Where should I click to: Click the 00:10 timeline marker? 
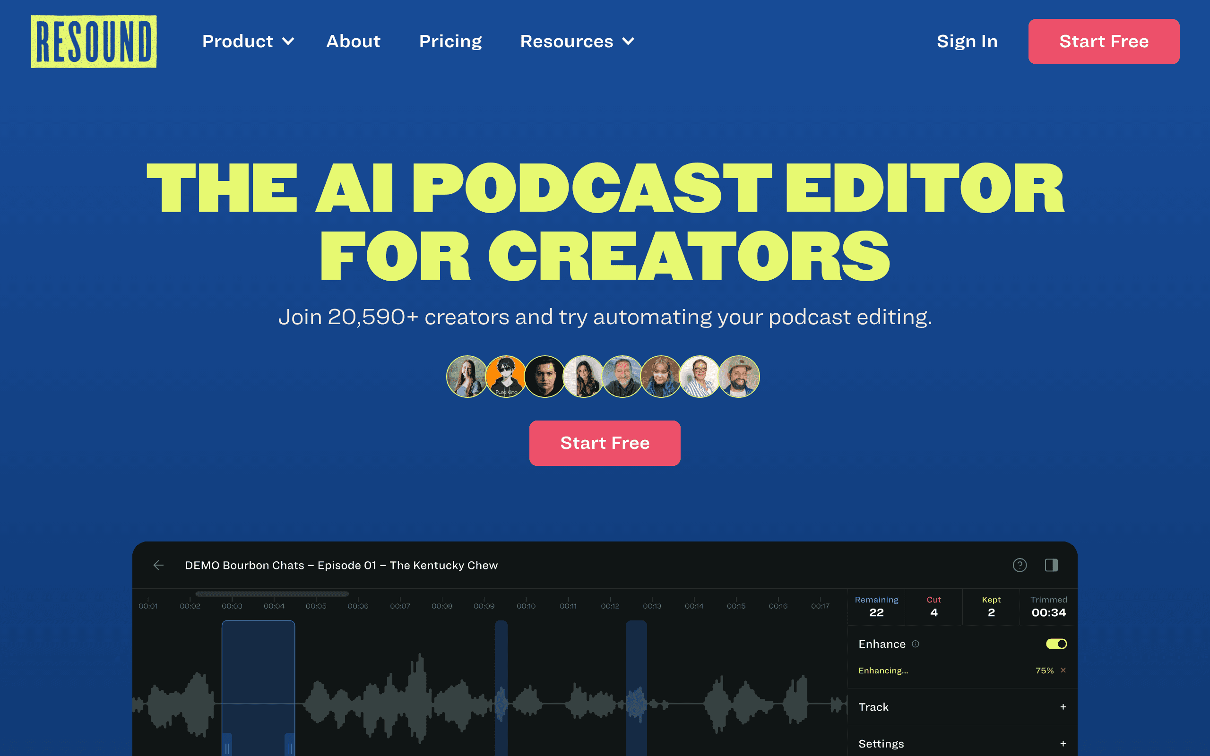(x=526, y=605)
